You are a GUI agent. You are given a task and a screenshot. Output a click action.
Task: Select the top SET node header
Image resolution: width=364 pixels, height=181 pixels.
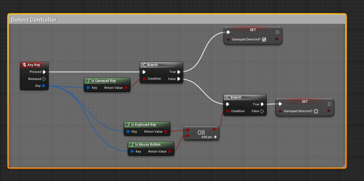tap(253, 30)
